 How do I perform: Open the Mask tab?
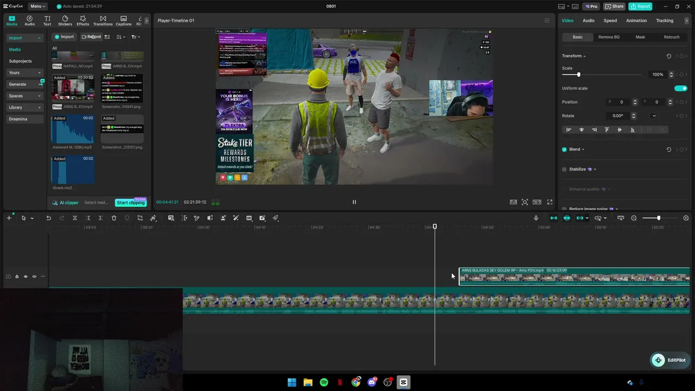click(640, 37)
